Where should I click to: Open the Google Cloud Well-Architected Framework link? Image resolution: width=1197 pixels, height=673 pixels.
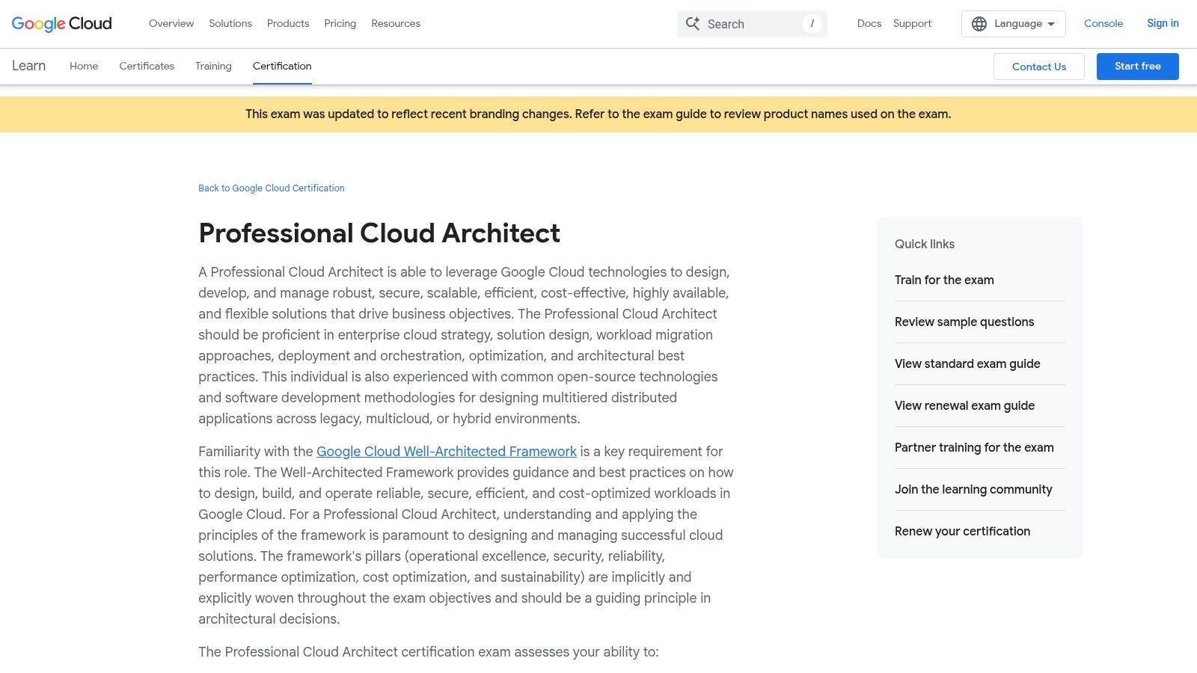447,452
